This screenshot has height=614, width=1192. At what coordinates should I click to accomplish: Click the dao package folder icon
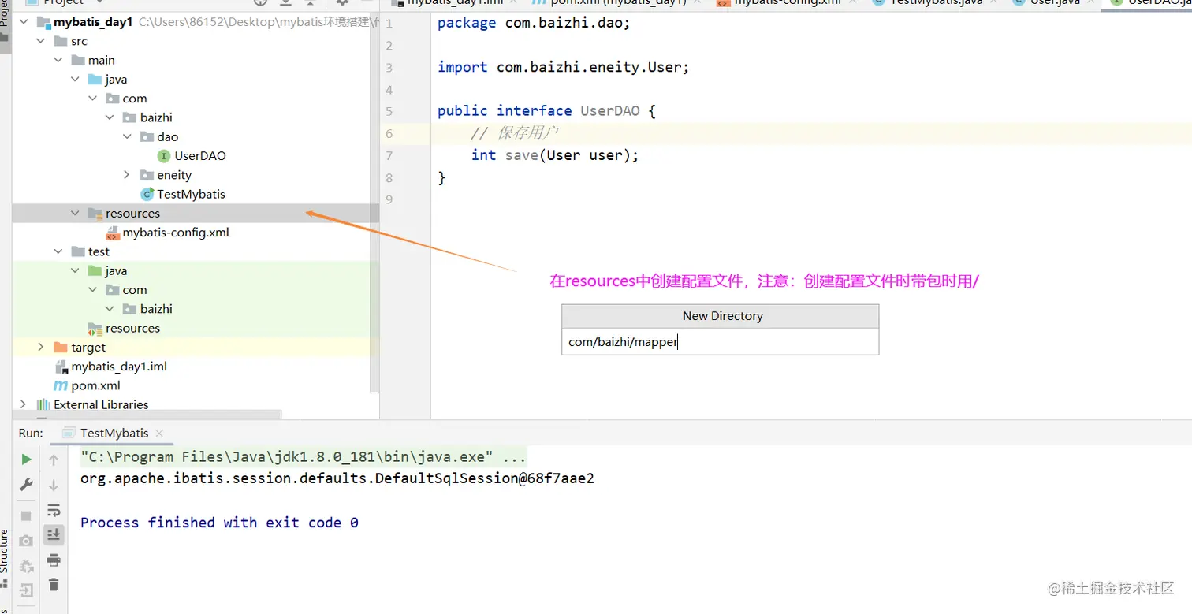click(x=147, y=137)
